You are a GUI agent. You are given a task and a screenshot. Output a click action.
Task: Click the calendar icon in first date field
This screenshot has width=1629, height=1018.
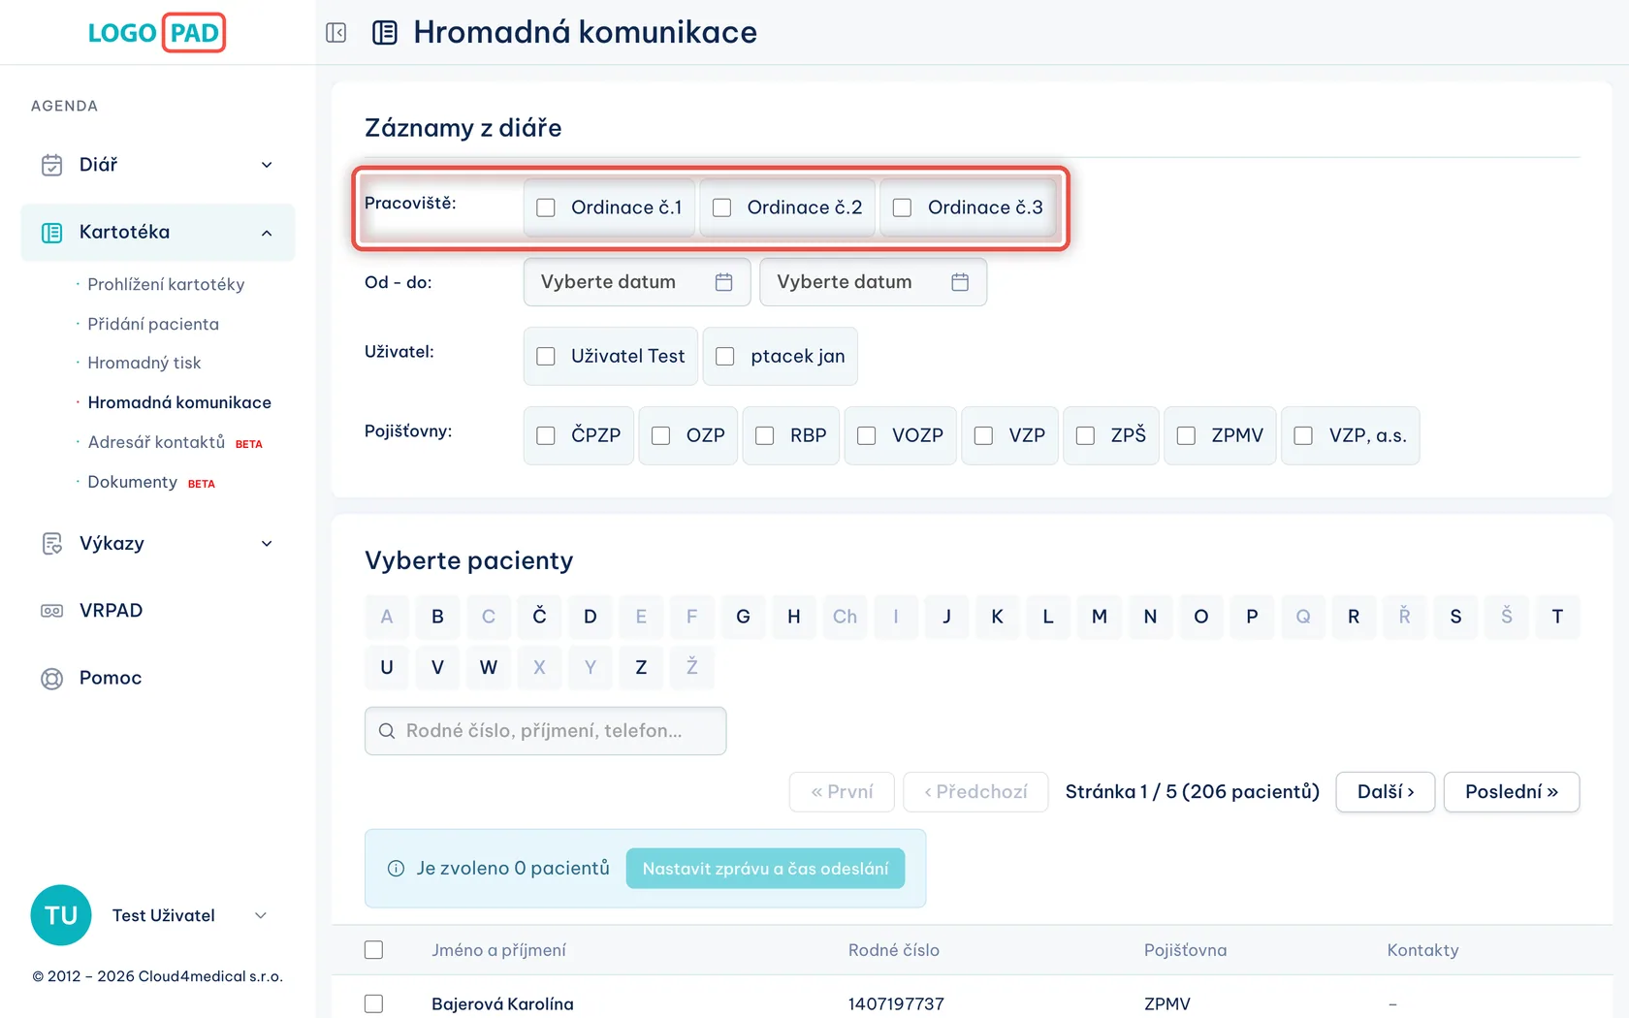(723, 282)
